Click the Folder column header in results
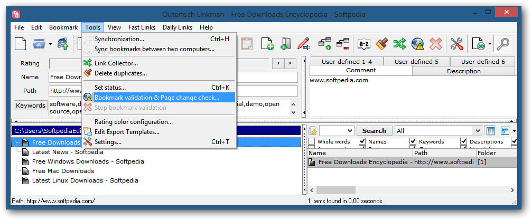Image resolution: width=532 pixels, height=220 pixels. (496, 153)
